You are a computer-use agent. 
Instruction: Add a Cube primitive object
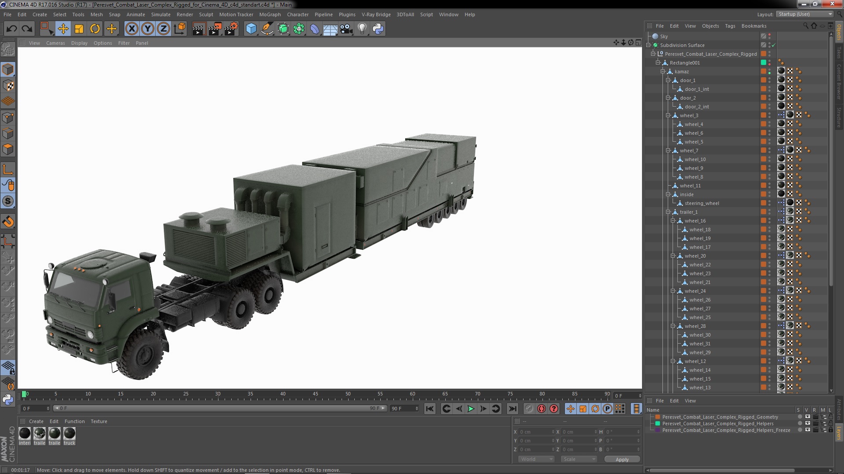[251, 29]
